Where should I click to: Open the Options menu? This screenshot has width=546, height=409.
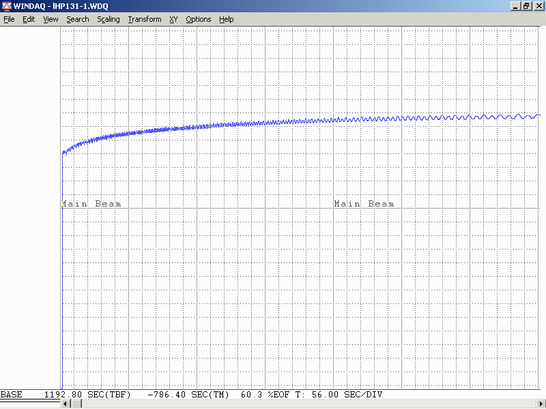pos(198,19)
